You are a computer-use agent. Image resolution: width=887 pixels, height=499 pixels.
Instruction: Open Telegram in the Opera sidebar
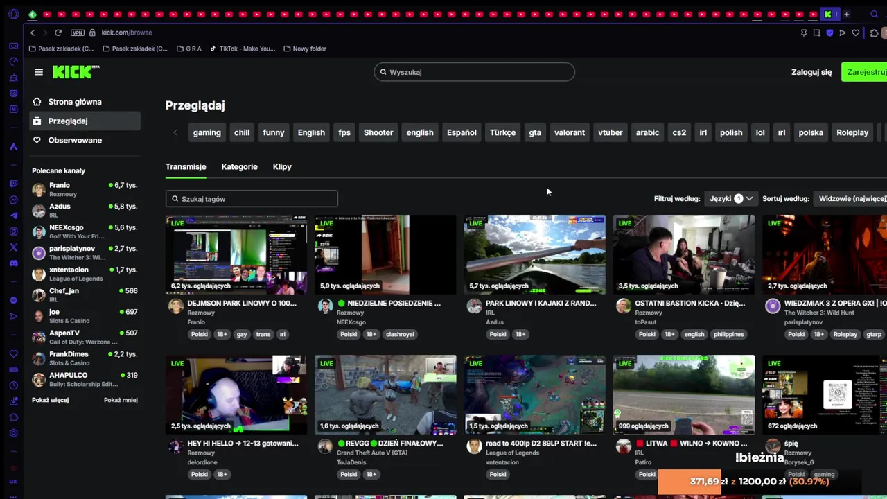coord(13,216)
